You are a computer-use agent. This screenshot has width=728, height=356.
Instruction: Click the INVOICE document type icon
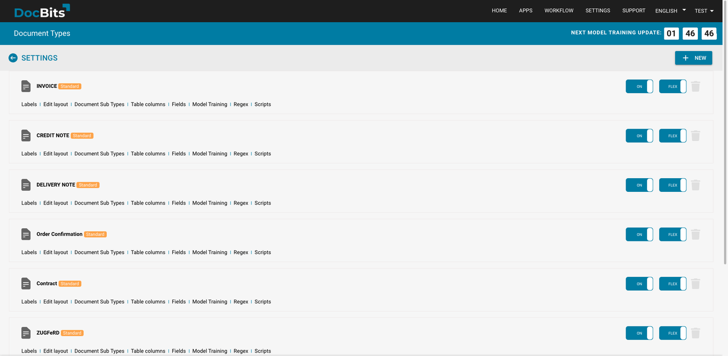pos(26,86)
